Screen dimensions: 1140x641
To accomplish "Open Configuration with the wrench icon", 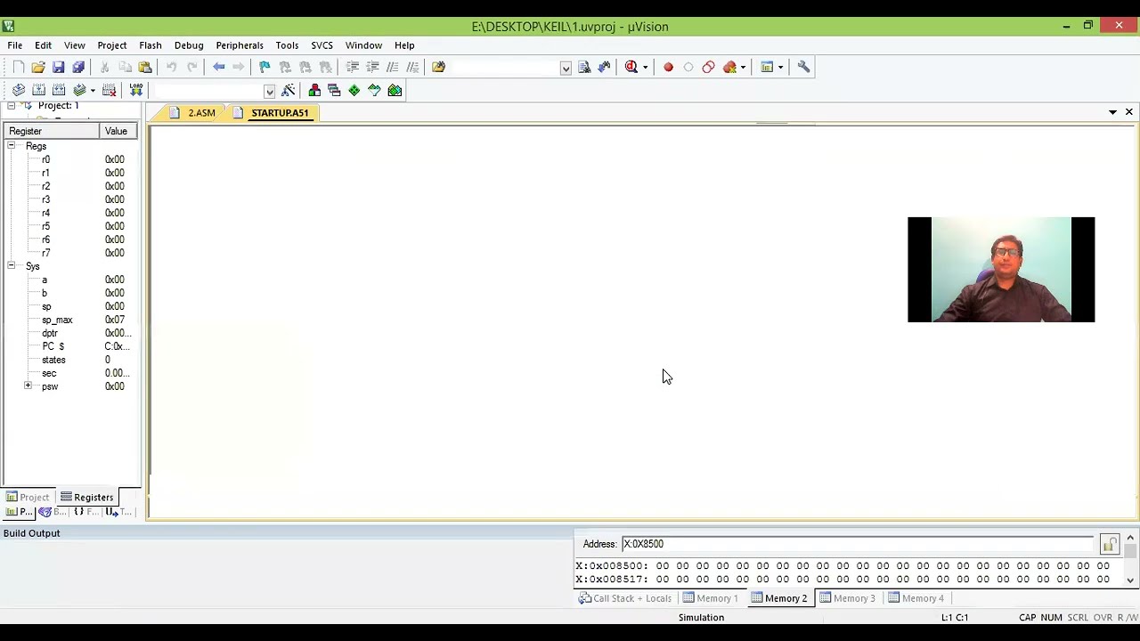I will pos(803,67).
